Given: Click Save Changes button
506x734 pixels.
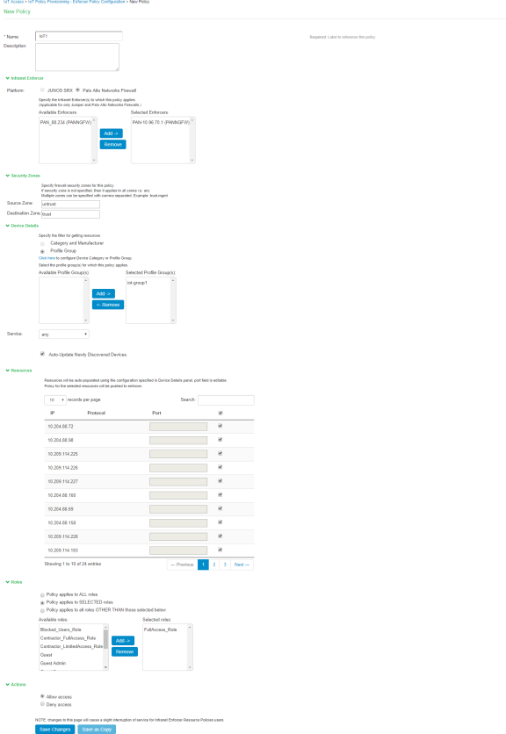Looking at the screenshot, I should (x=54, y=730).
